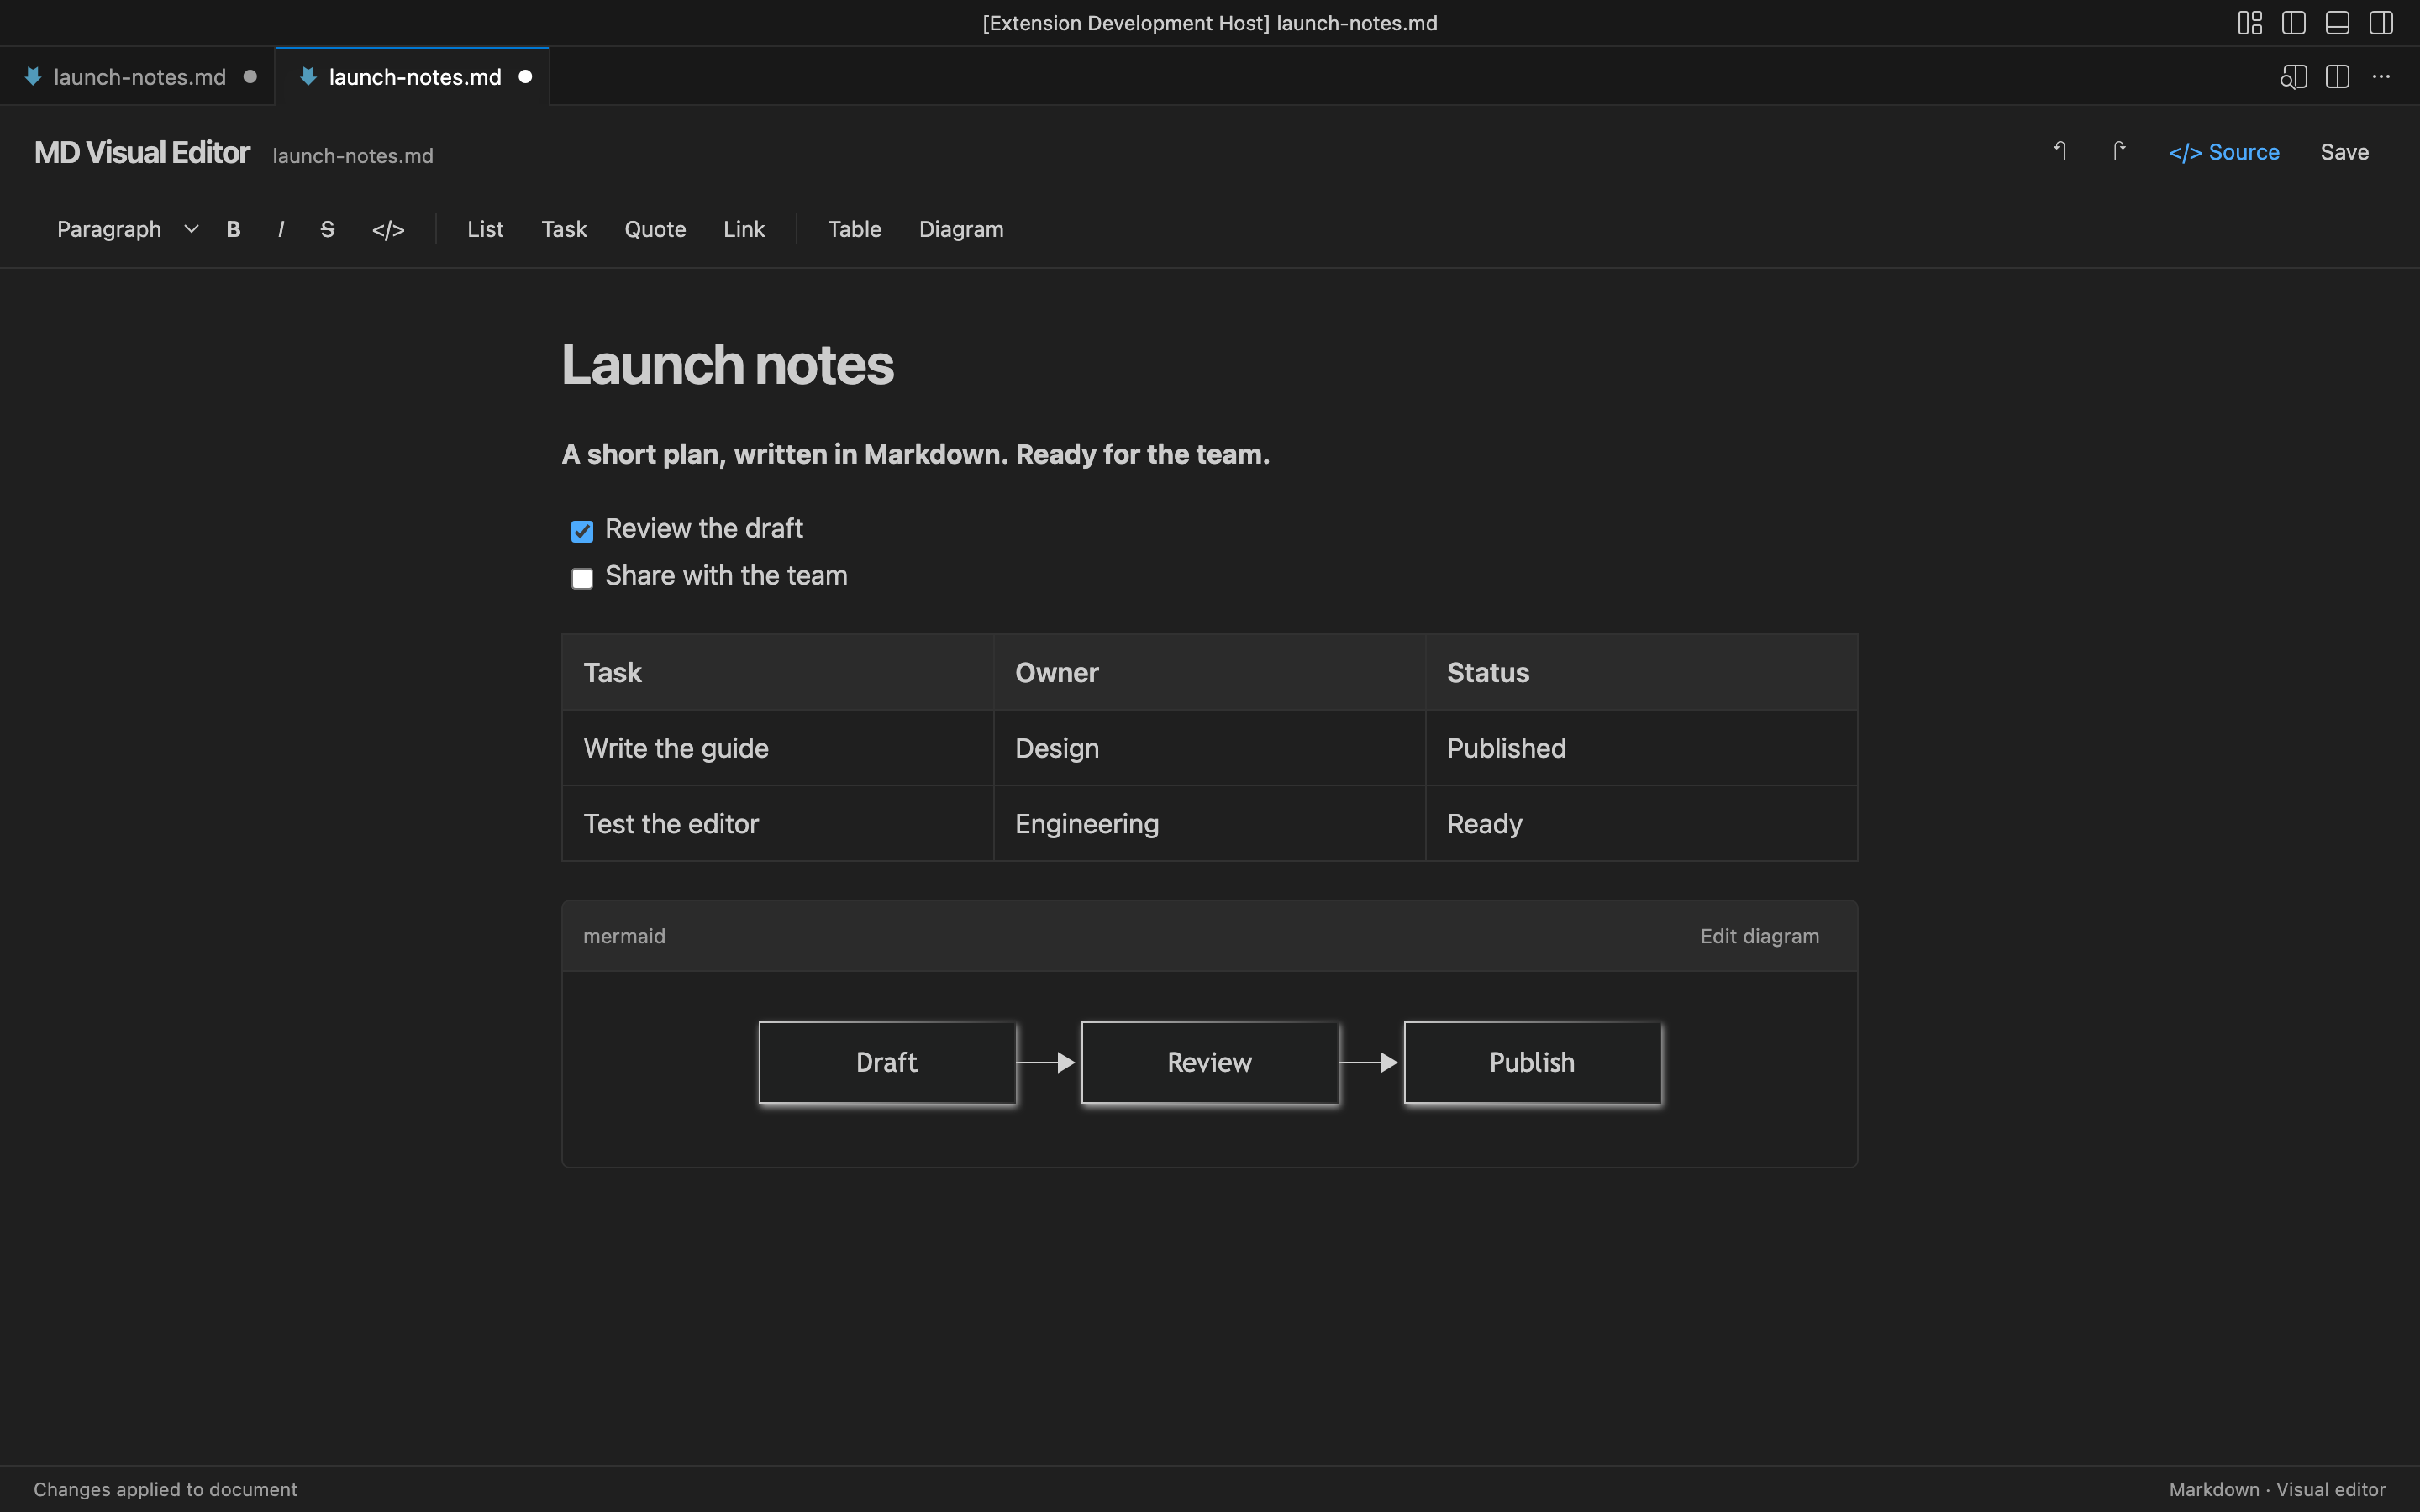Click the Write the guide cell
The width and height of the screenshot is (2420, 1512).
tap(778, 748)
